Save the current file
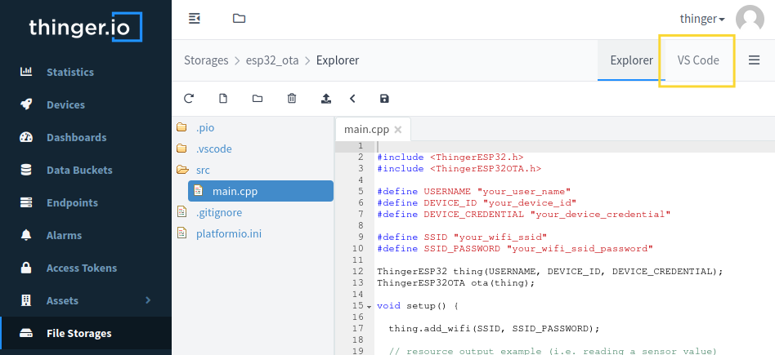Viewport: 775px width, 355px height. 384,98
